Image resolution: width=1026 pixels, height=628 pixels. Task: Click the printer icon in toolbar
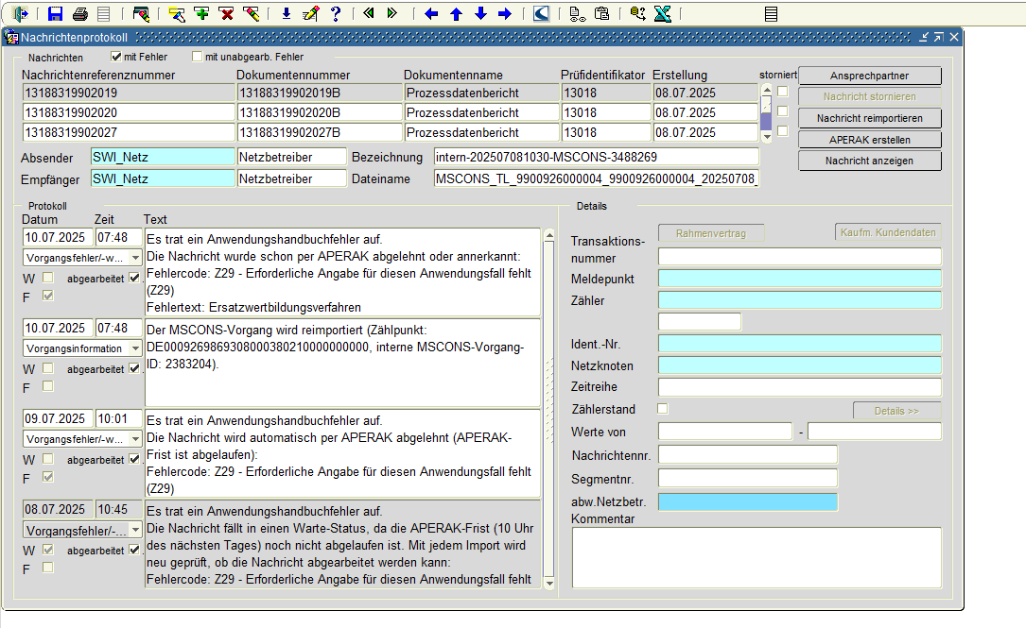tap(80, 14)
